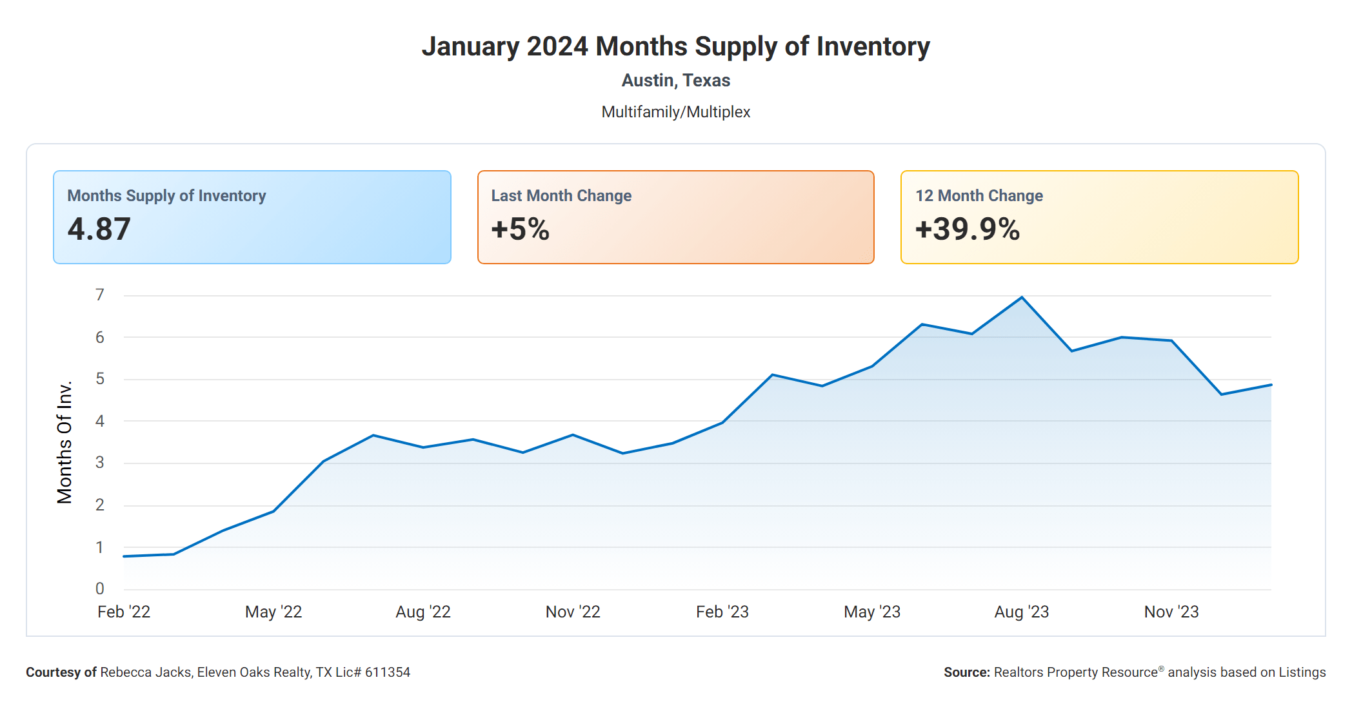Click the line's final January 2024 endpoint
This screenshot has width=1352, height=709.
(1270, 385)
